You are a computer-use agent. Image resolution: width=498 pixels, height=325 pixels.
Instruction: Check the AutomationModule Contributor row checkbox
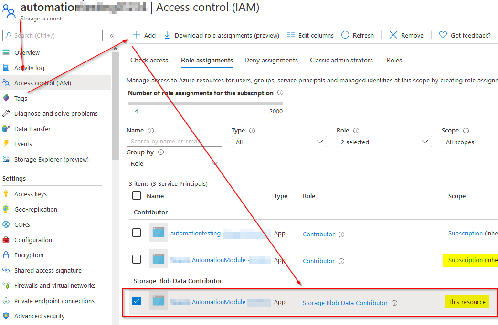137,259
